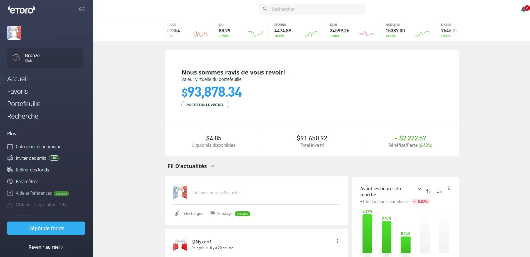Click the gear icon for Paramètres
530x257 pixels.
point(10,181)
